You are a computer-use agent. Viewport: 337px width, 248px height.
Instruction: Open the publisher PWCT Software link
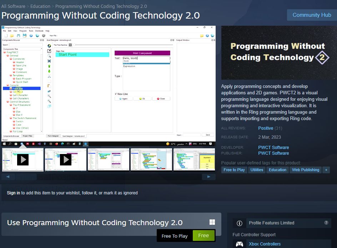273,153
